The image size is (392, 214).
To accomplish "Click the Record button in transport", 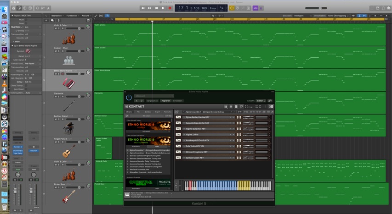I will [x=170, y=8].
